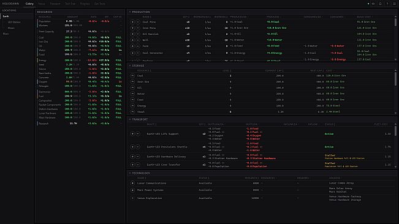Add a ship to Earth-LEO Life Support route
399x224 pixels.
point(132,134)
